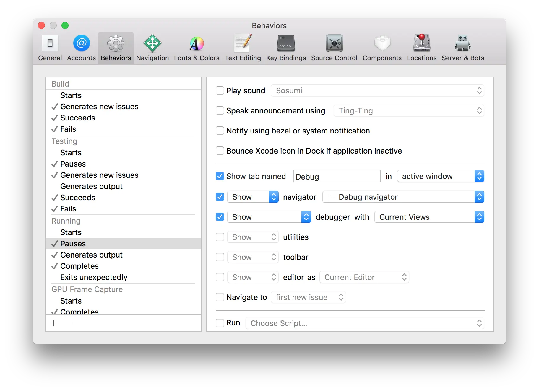Uncheck the debugger row checkbox
This screenshot has height=391, width=539.
coord(220,217)
